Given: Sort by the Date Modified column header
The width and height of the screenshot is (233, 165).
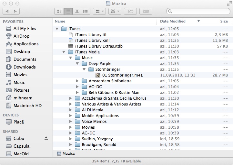Looking at the screenshot, I should click(x=178, y=21).
